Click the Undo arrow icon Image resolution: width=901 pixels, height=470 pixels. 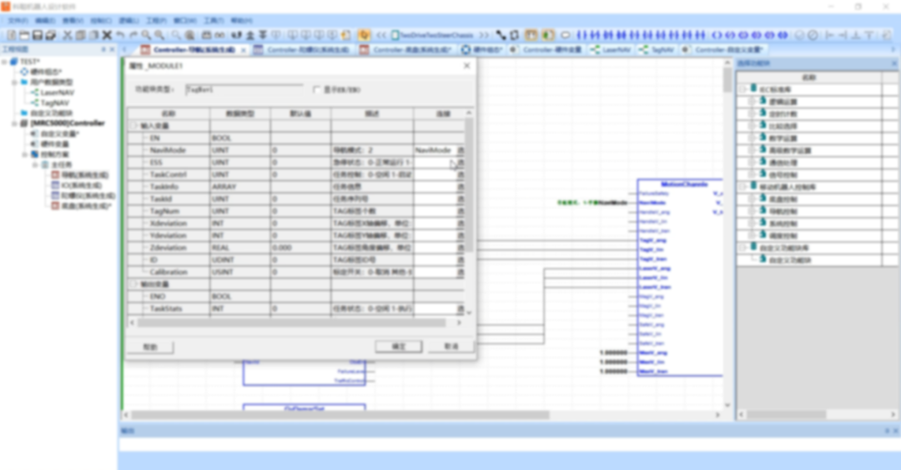coord(120,35)
